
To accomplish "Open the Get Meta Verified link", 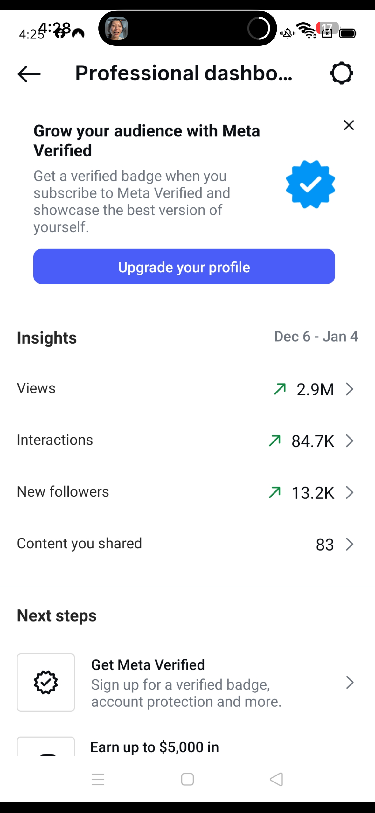I will pyautogui.click(x=186, y=683).
